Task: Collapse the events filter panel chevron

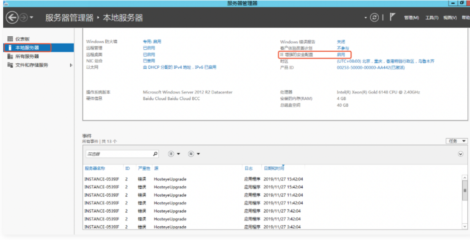Action: pyautogui.click(x=460, y=154)
